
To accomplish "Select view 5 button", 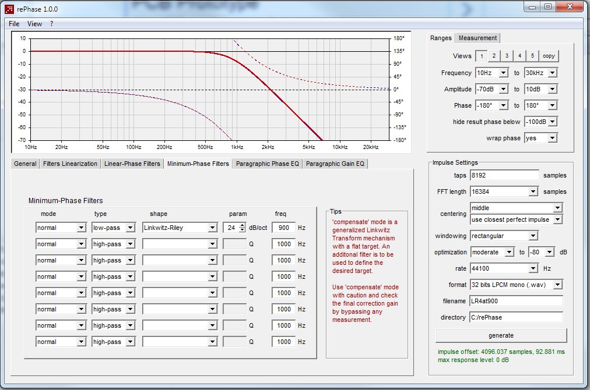I will click(x=532, y=56).
